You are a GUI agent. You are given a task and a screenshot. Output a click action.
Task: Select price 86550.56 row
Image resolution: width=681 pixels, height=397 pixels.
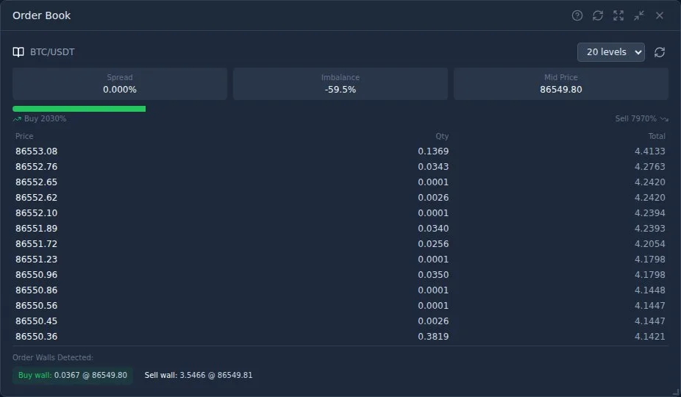[340, 305]
